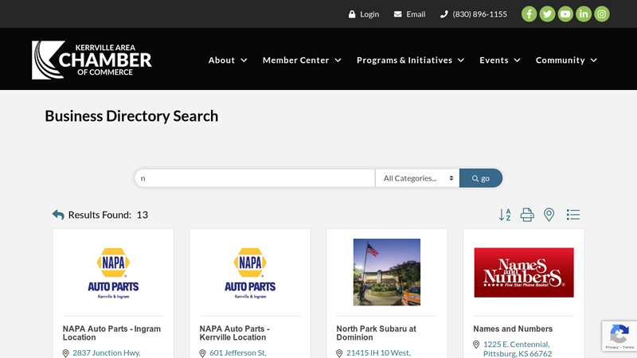Click the 2837 Junction Hwy address link
The width and height of the screenshot is (637, 358).
coord(107,352)
